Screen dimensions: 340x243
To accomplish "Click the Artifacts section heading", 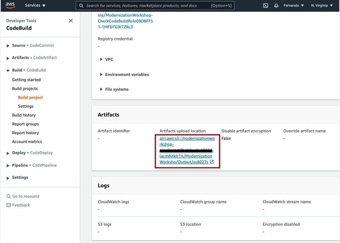I will tap(108, 115).
